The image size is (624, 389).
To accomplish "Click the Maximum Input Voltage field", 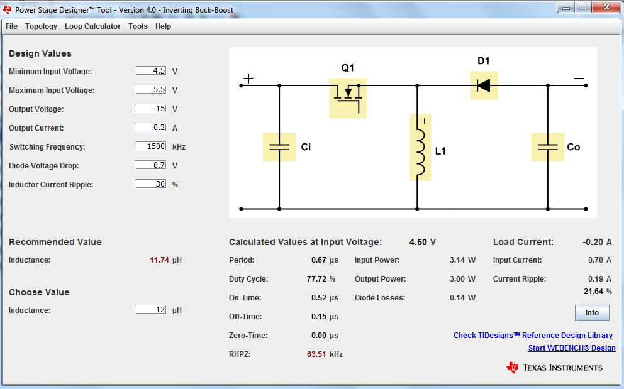I will [150, 89].
